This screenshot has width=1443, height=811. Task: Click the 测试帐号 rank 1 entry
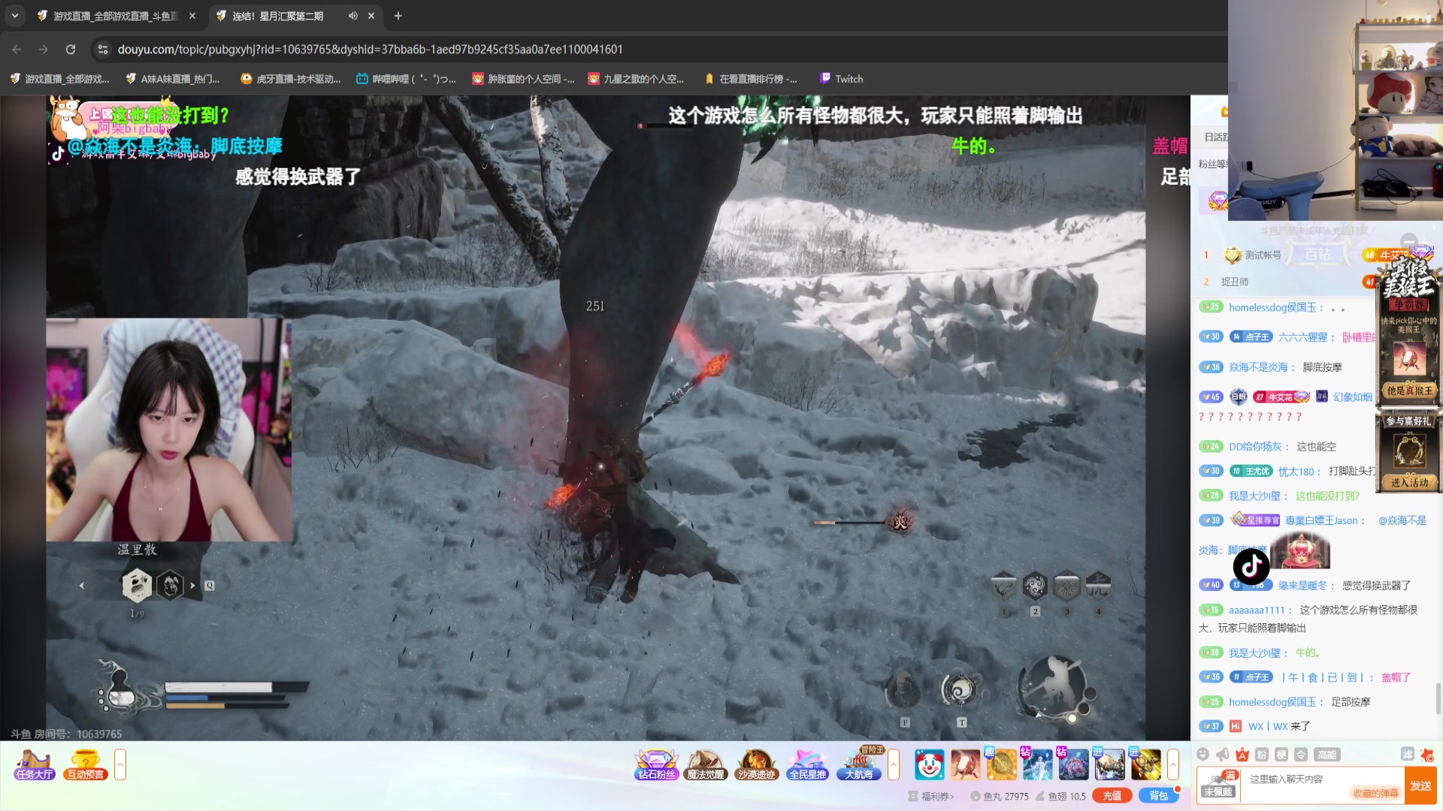click(x=1263, y=255)
